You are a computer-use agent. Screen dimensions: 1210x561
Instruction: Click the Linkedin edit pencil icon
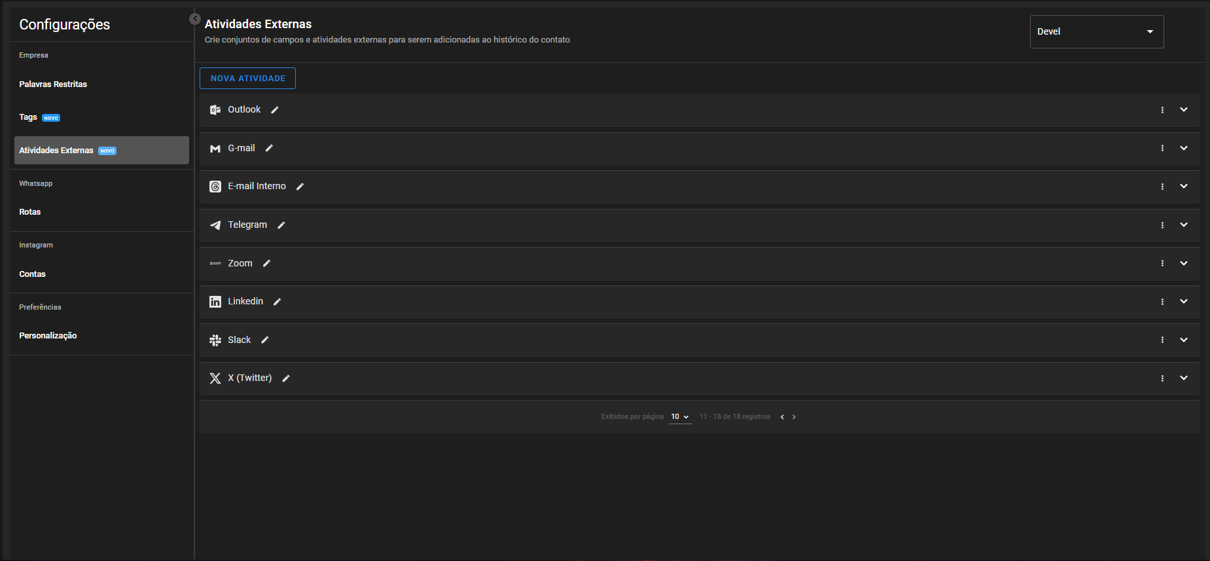(x=277, y=302)
